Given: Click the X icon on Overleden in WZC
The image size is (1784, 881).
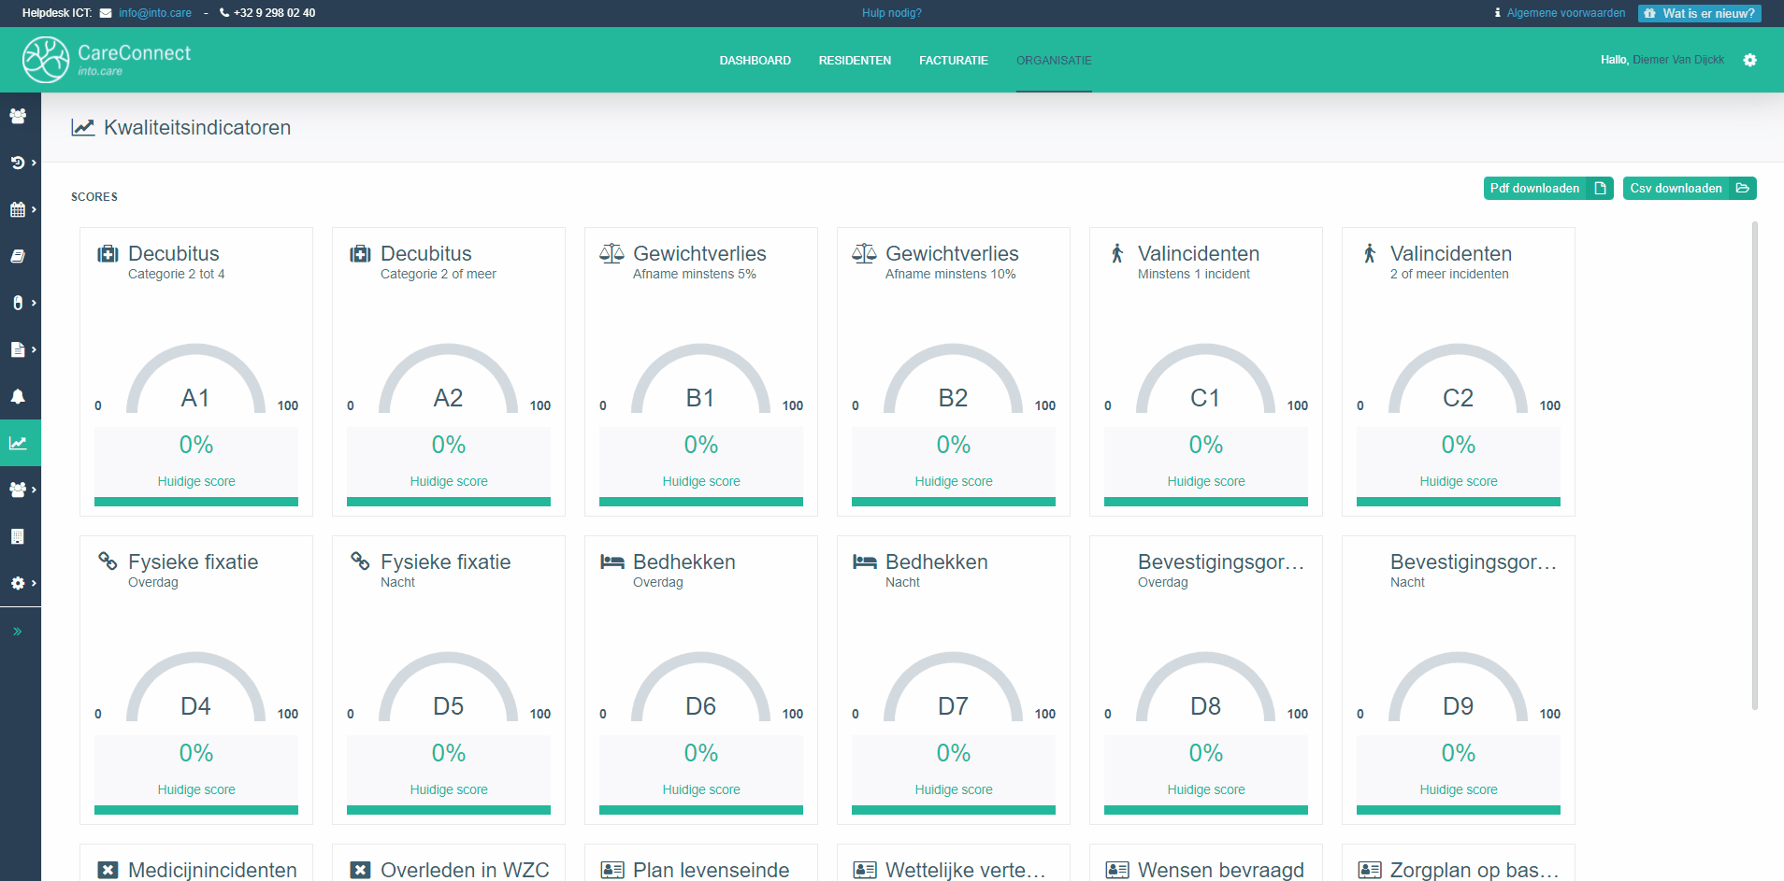Looking at the screenshot, I should [x=361, y=870].
